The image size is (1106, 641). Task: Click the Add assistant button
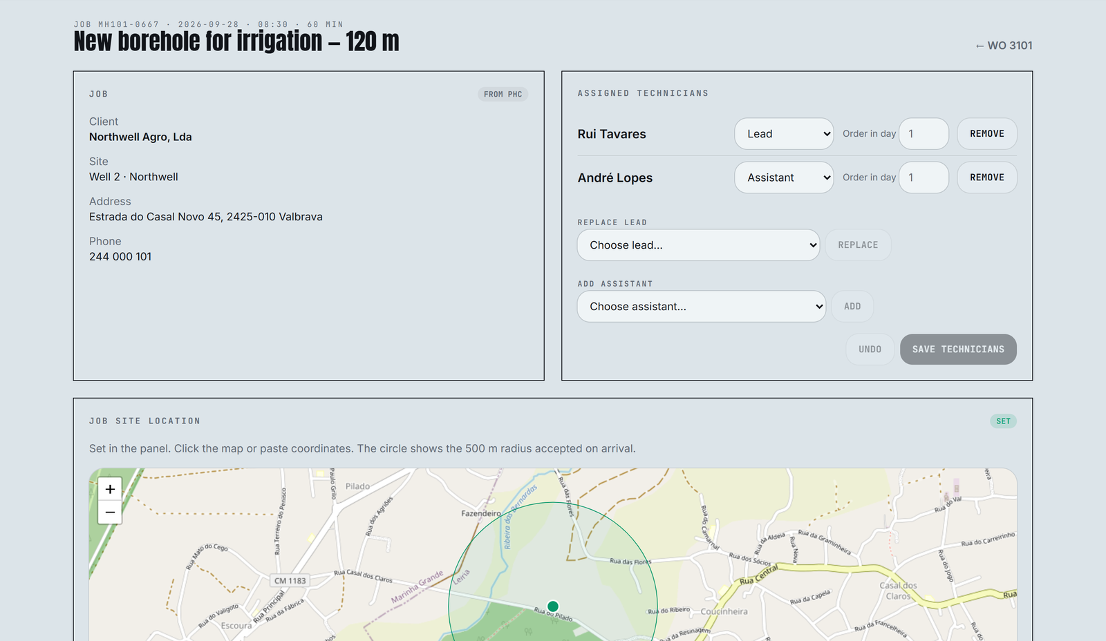pyautogui.click(x=852, y=307)
